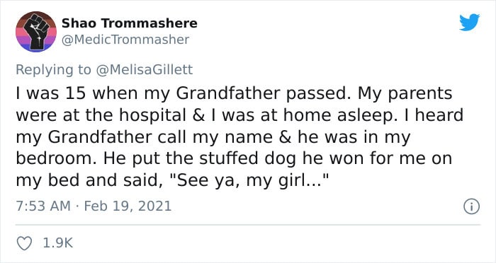Viewport: 496px width, 263px height.
Task: Click the 1.9K likes count
Action: 57,243
